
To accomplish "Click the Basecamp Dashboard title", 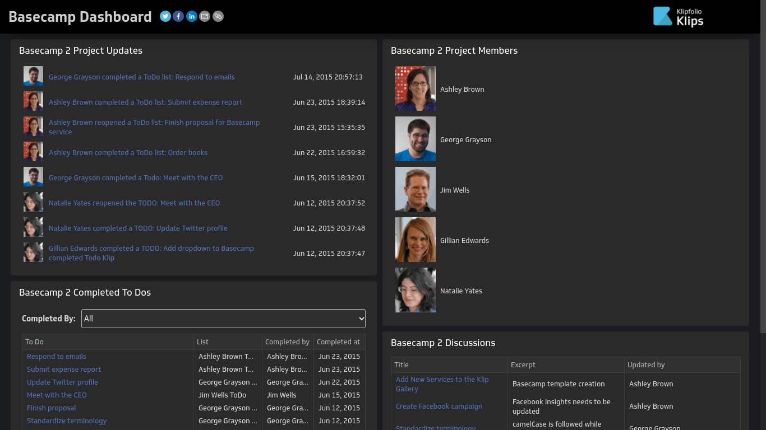I will (80, 17).
